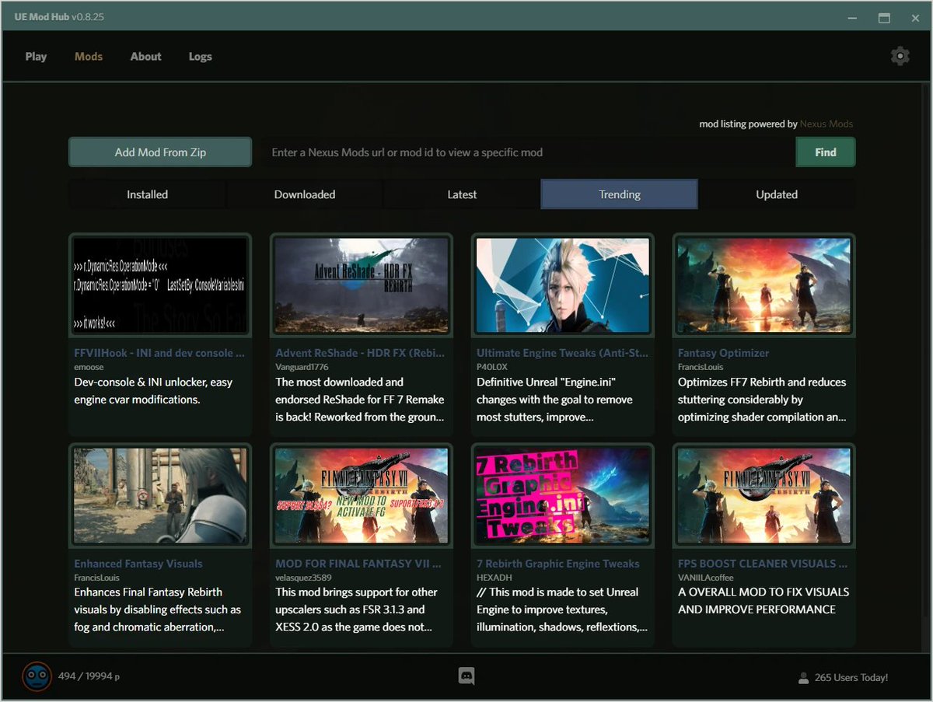This screenshot has height=702, width=933.
Task: Click the cool-face avatar in the bottom left
Action: click(36, 676)
